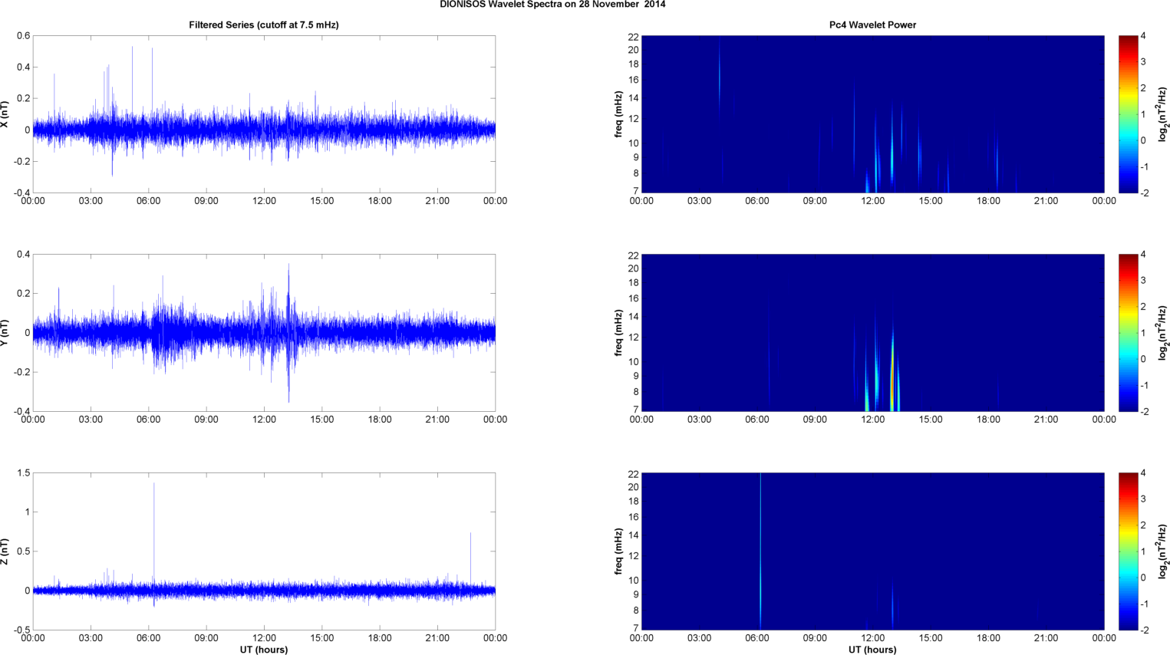The width and height of the screenshot is (1170, 655).
Task: Click 'freq (mHz)' label of the bottom spectrogram
Action: point(618,551)
